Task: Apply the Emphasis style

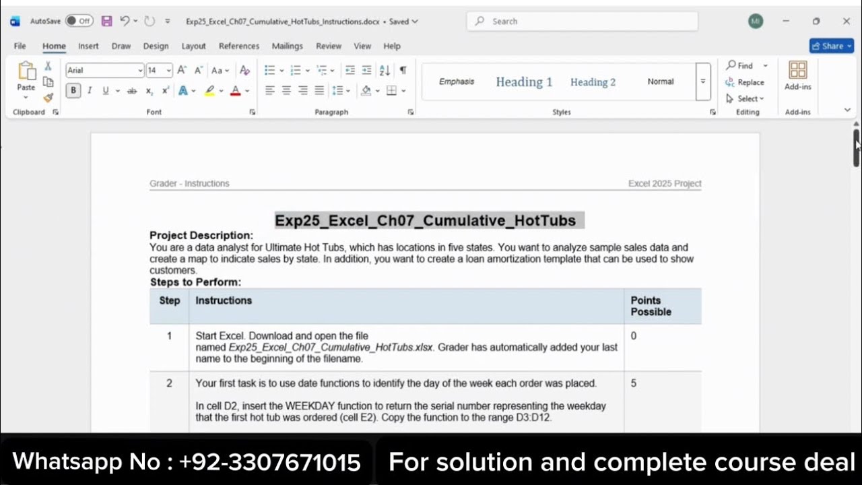Action: coord(457,82)
